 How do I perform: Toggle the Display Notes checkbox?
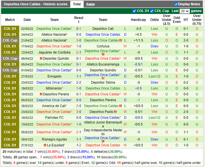[x=176, y=4]
